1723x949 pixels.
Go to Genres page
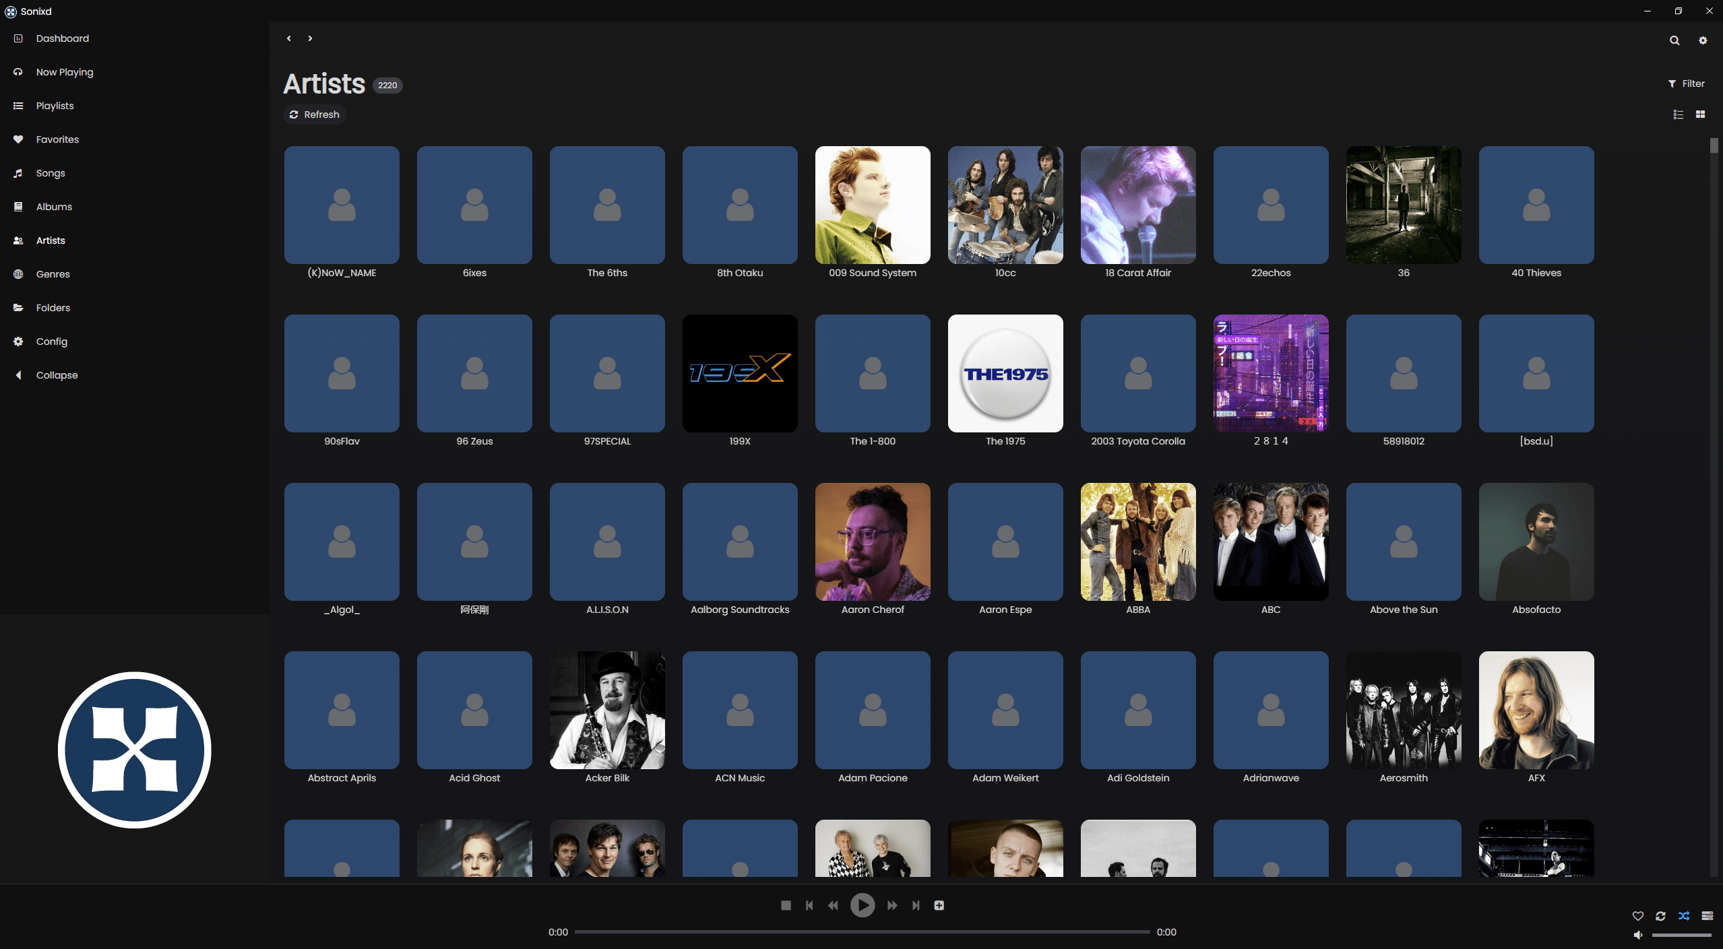53,274
